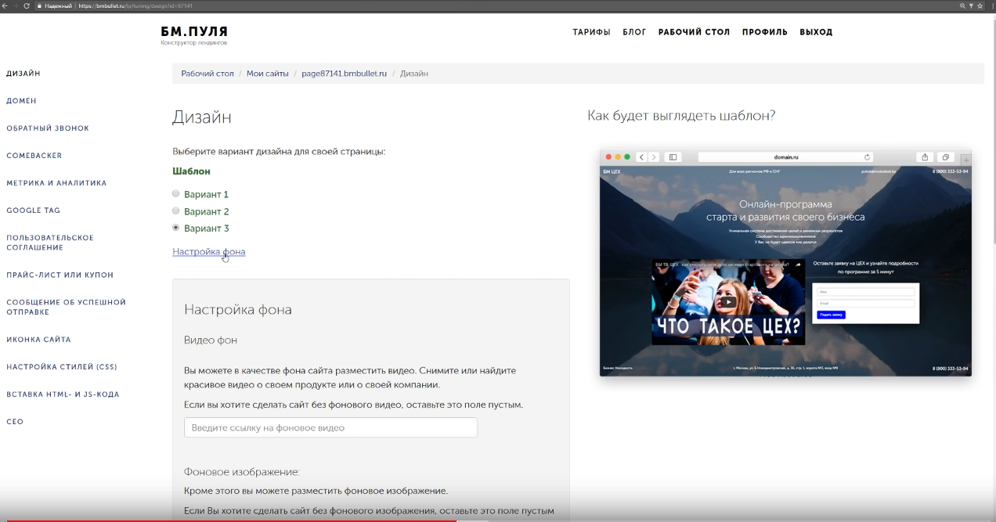Click the ВЫХОД link to log out
996x522 pixels.
pos(816,32)
